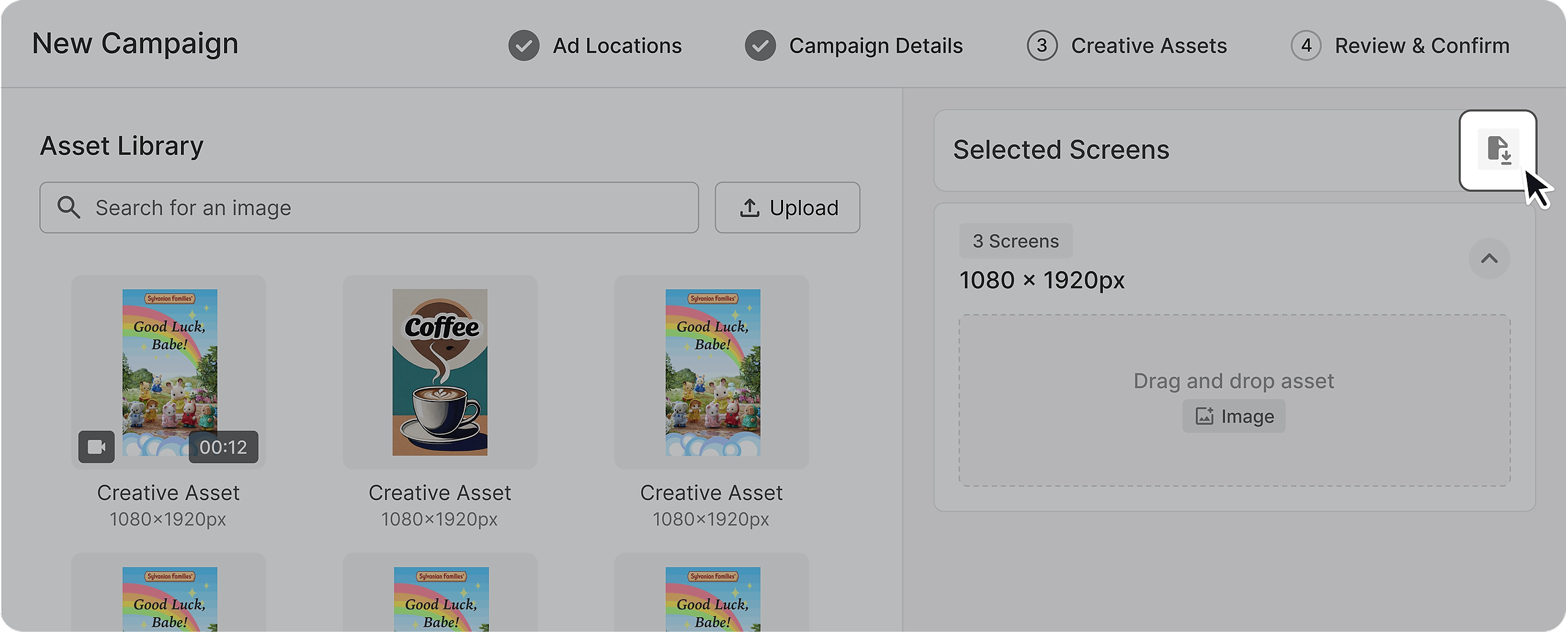Switch to the Creative Assets step

(1148, 46)
